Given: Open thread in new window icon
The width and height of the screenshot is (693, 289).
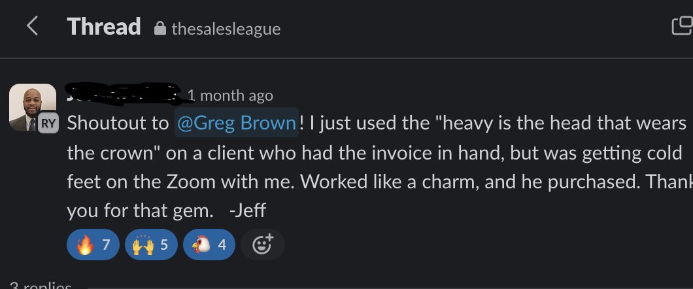Looking at the screenshot, I should (x=683, y=26).
